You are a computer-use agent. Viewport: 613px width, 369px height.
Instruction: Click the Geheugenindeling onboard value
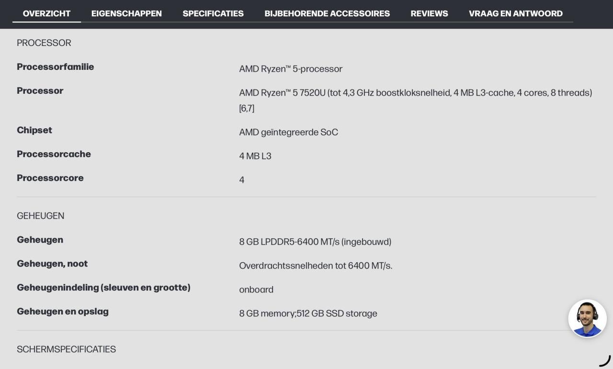[x=256, y=290]
